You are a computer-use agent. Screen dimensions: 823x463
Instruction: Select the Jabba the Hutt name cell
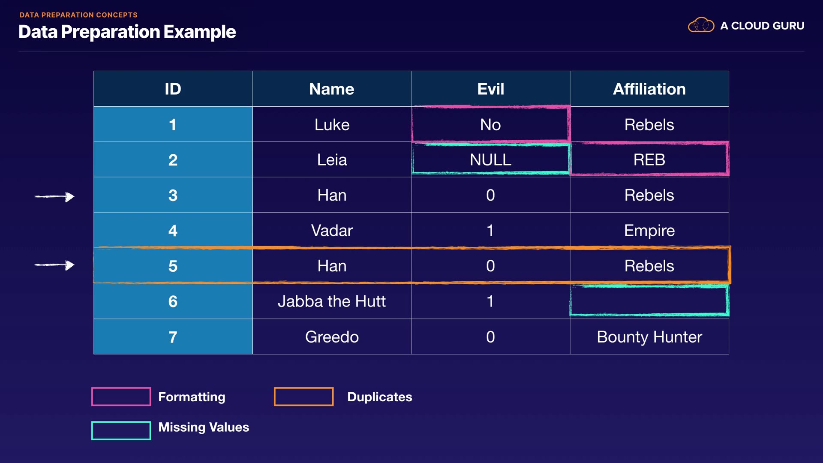(332, 301)
